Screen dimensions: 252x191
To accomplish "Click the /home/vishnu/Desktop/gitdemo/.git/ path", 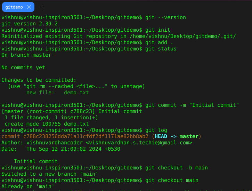I will click(x=182, y=36).
